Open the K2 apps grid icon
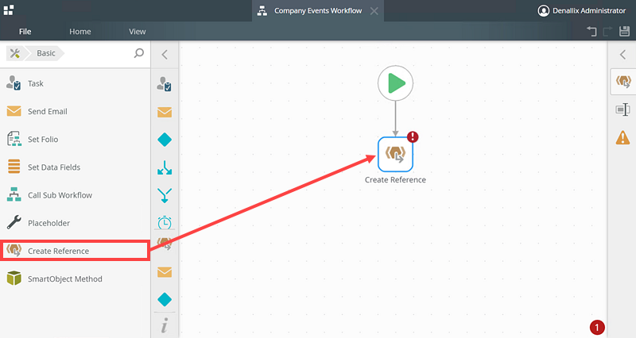 click(x=9, y=10)
